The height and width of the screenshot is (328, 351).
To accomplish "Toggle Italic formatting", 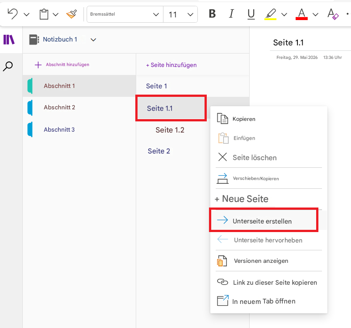I will coord(231,14).
